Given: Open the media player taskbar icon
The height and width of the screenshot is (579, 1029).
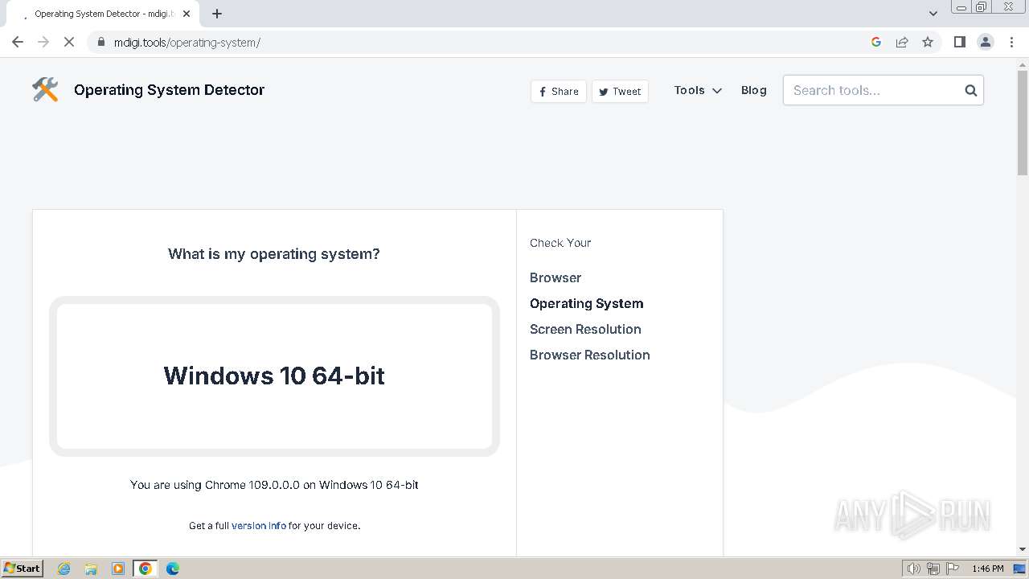Looking at the screenshot, I should pyautogui.click(x=118, y=569).
